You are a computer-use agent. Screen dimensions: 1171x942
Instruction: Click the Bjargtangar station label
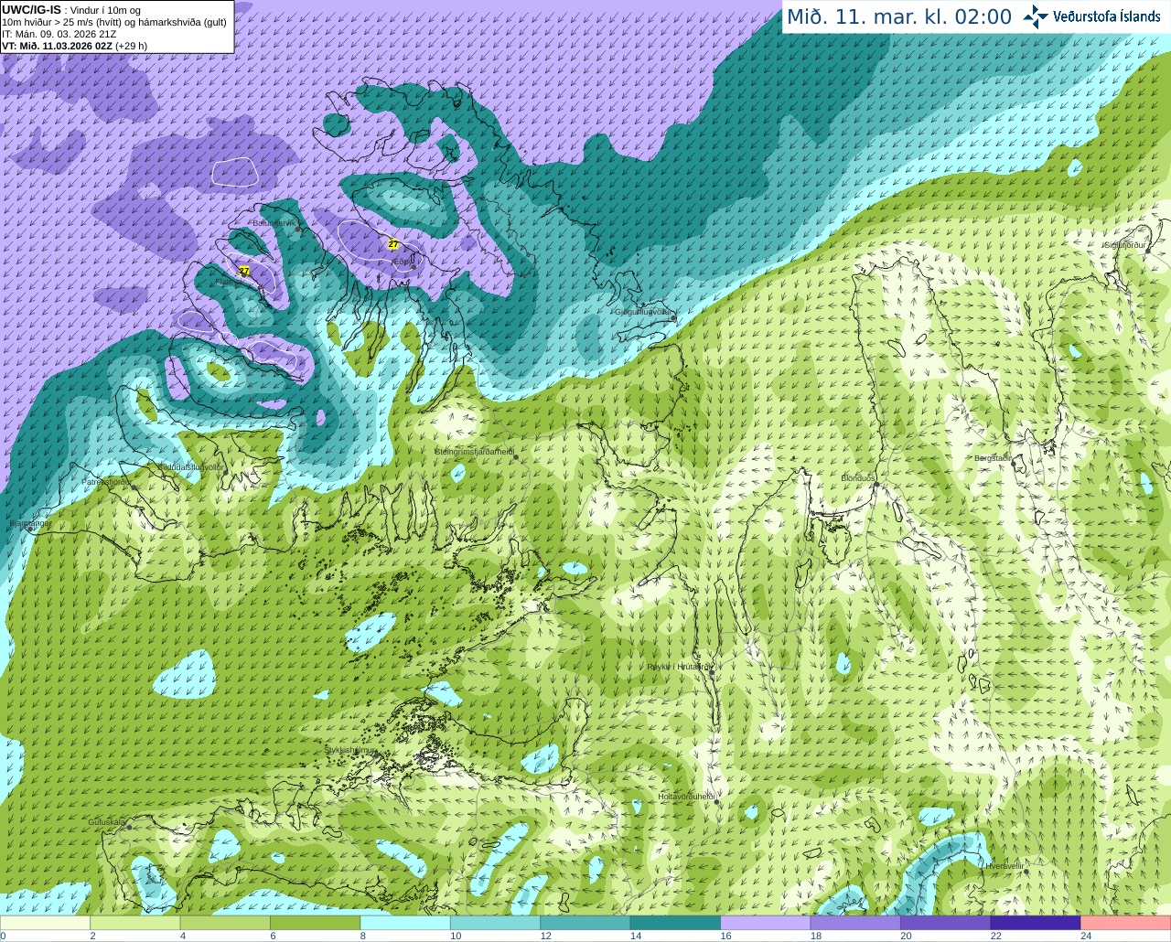pos(29,524)
